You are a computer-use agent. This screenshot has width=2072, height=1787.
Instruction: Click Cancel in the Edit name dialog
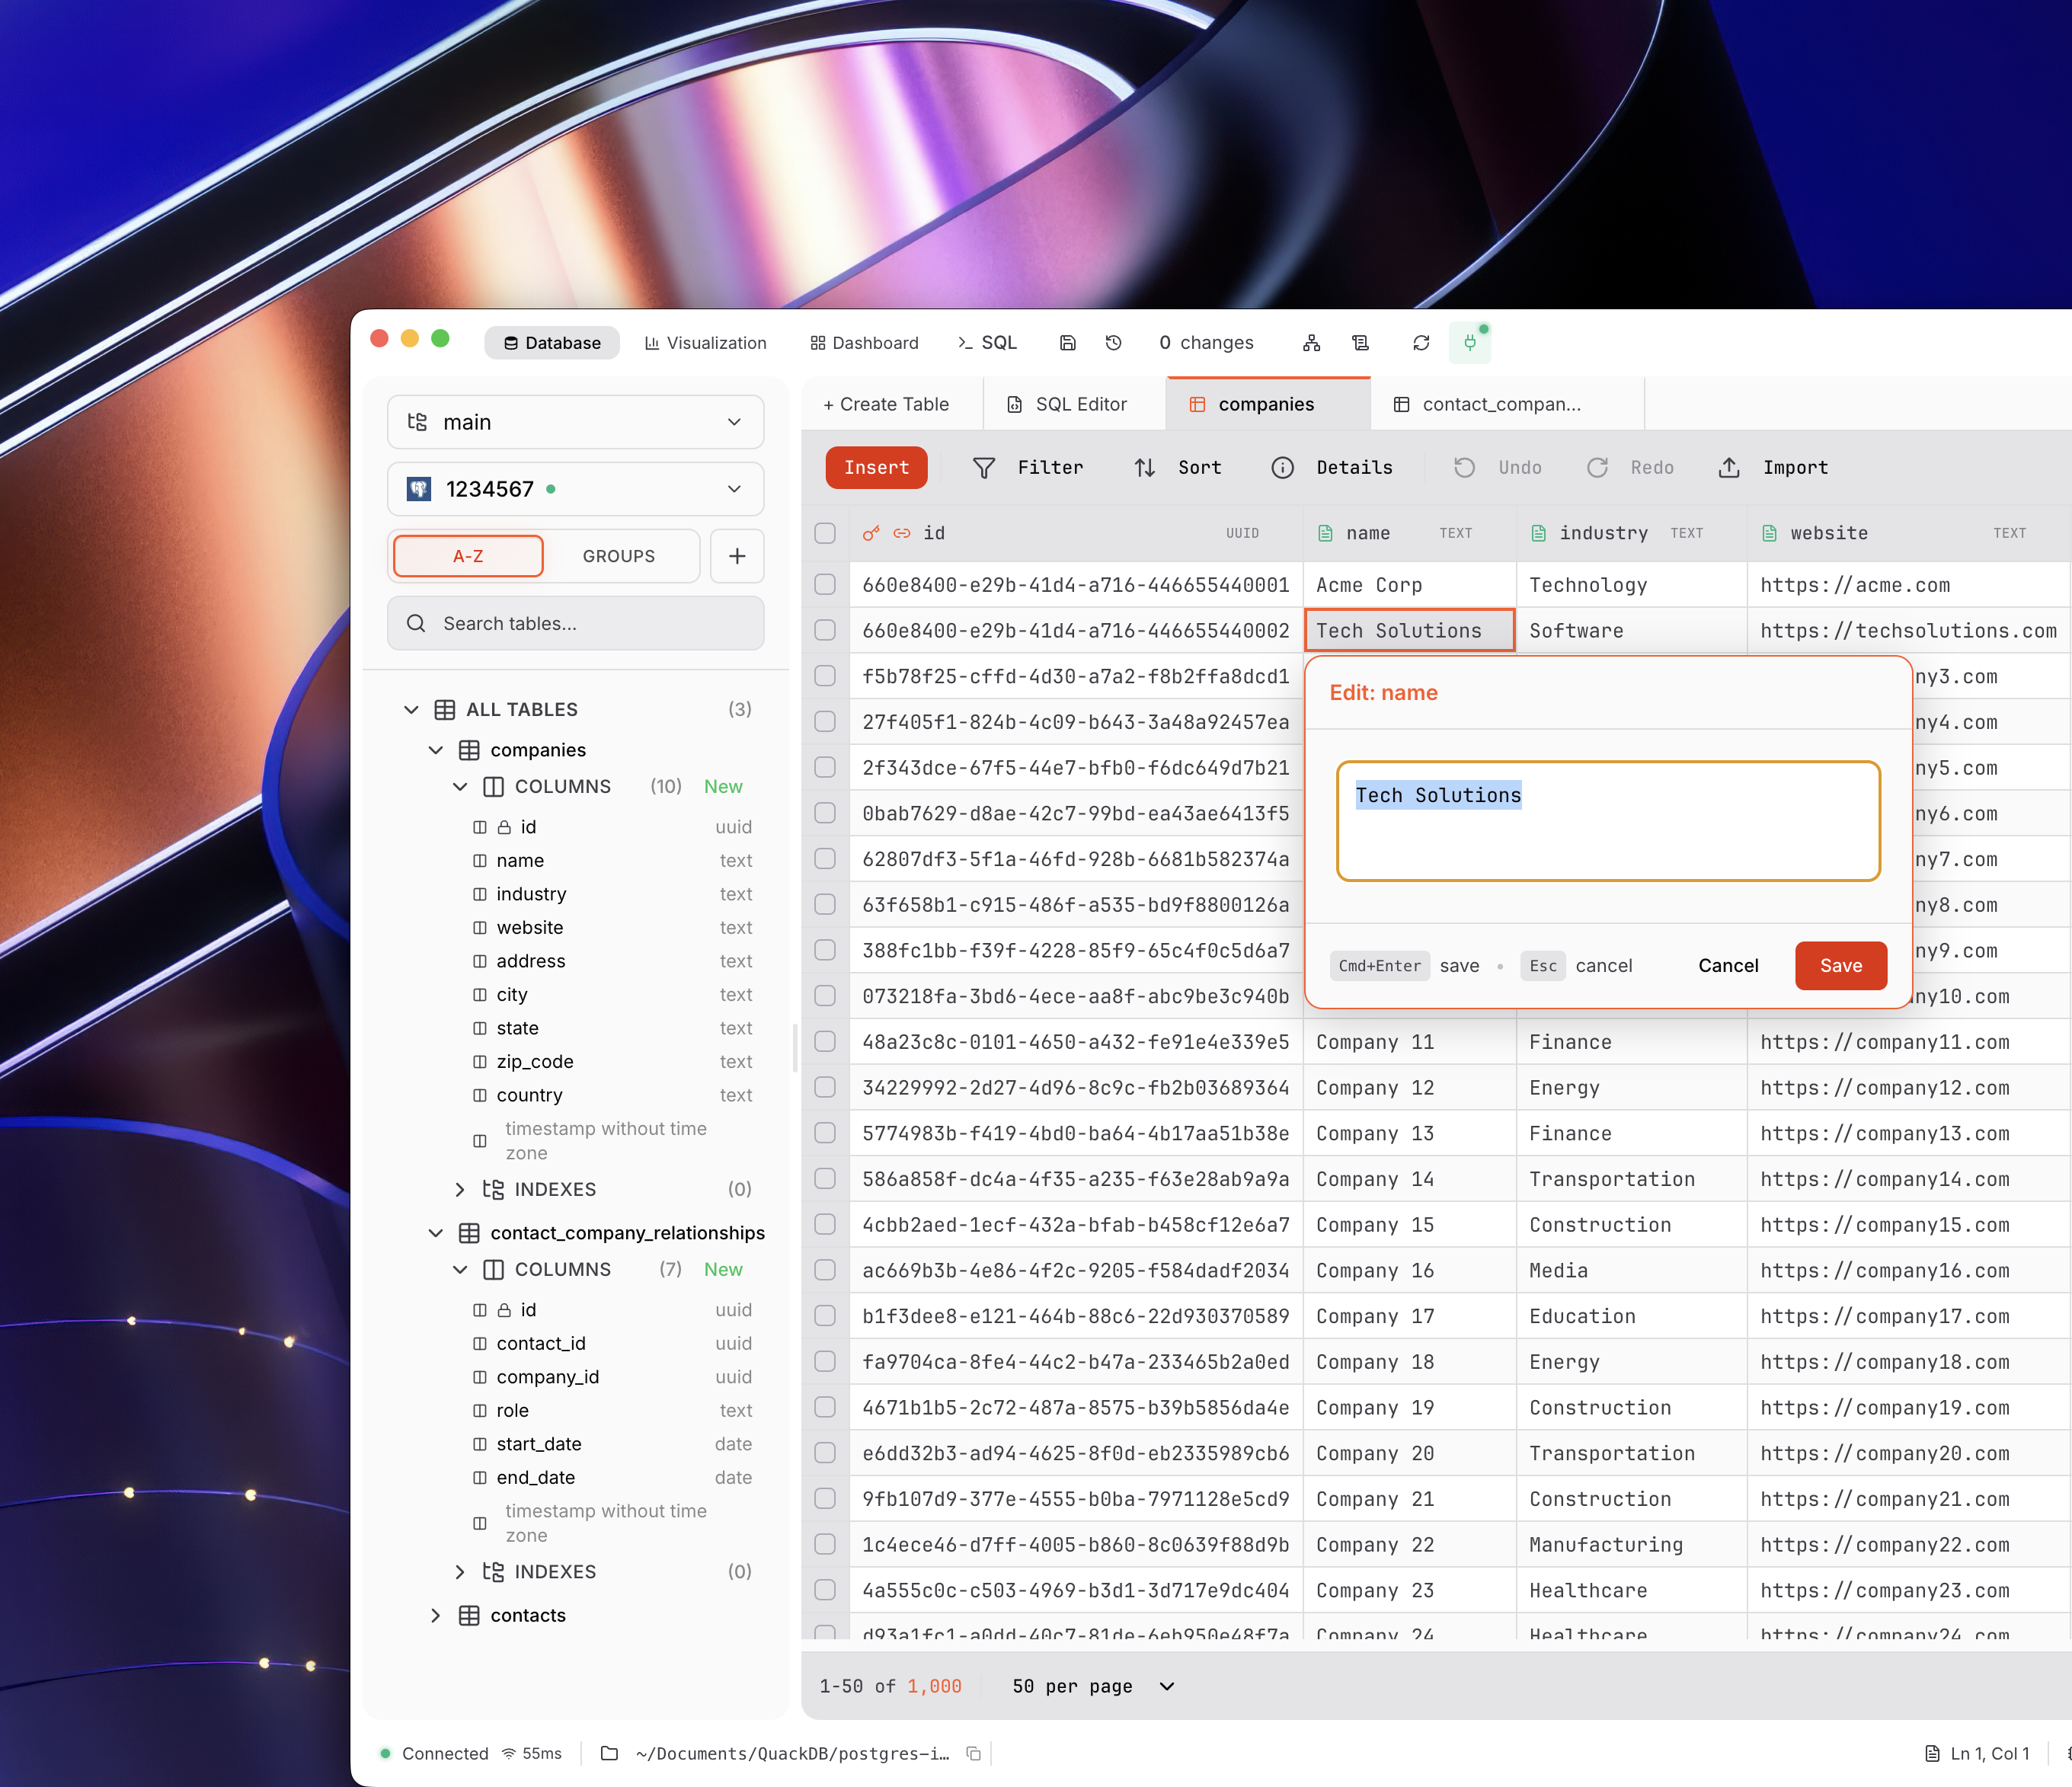click(1727, 965)
